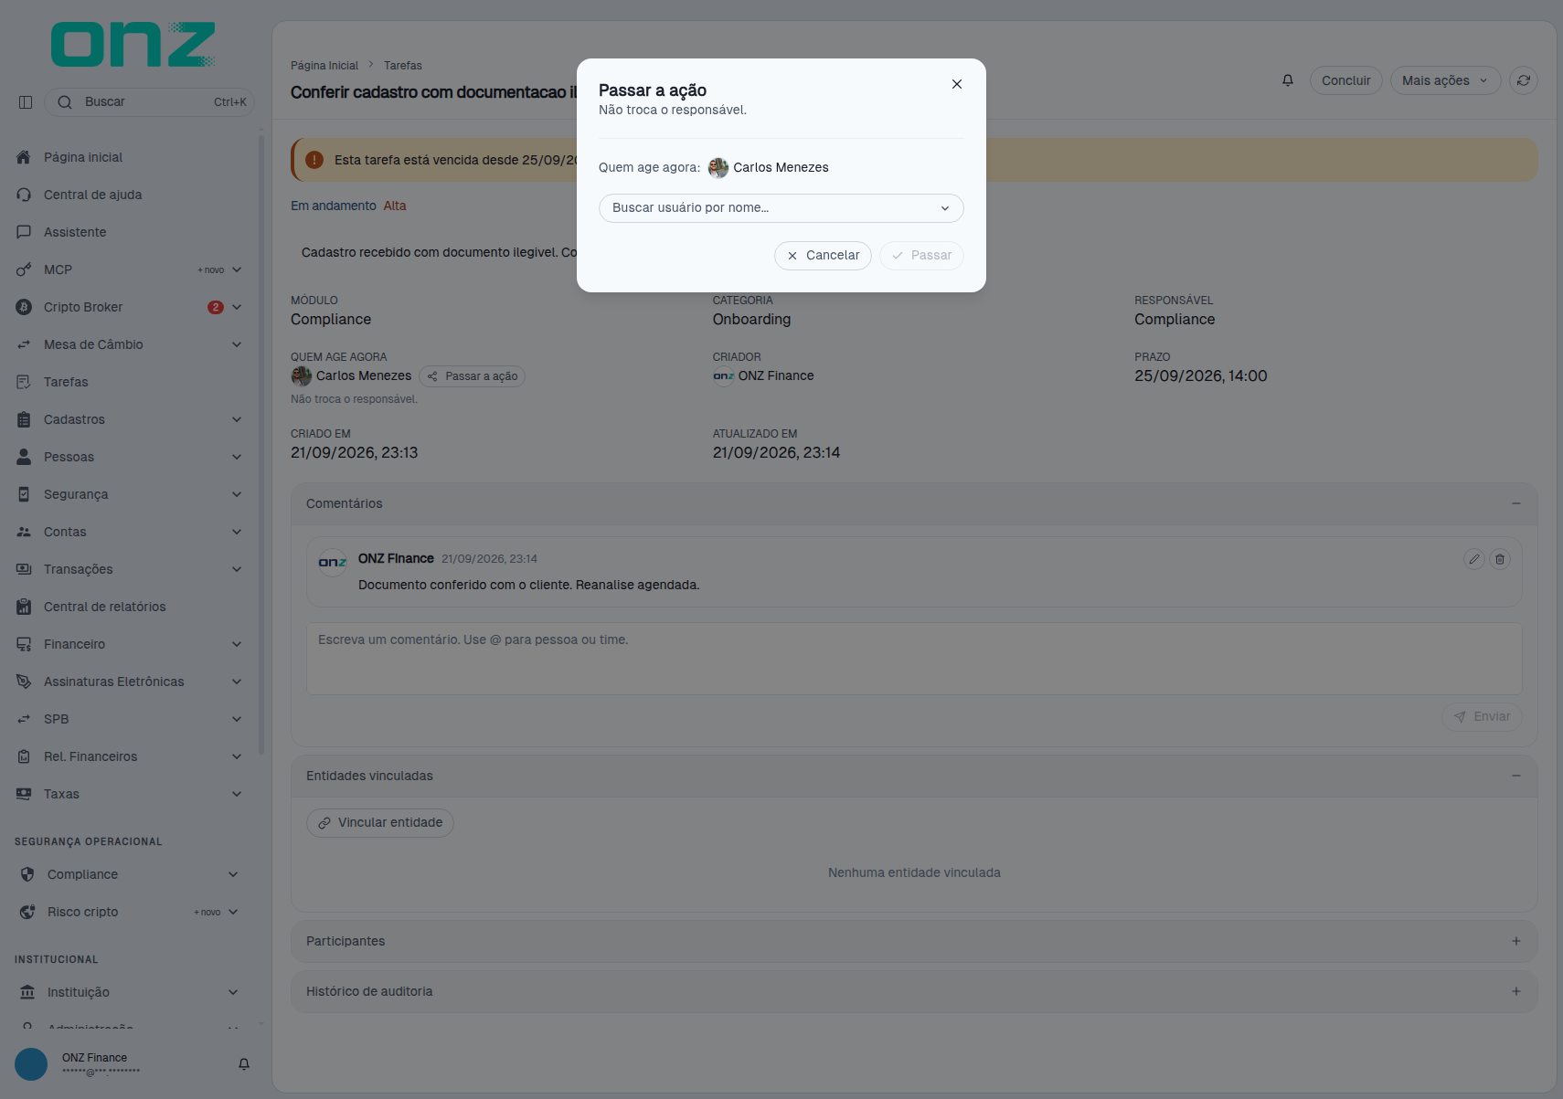
Task: Click the Central de relatórios icon
Action: tap(24, 607)
